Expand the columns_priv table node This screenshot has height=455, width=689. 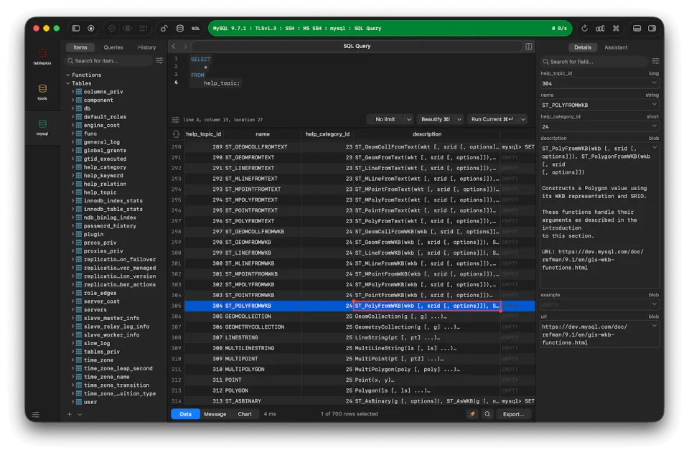73,91
